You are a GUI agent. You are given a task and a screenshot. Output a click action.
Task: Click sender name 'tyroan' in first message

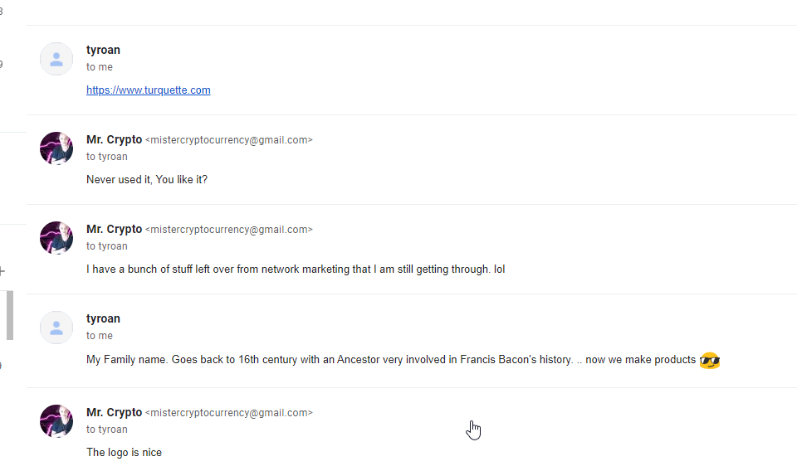103,50
